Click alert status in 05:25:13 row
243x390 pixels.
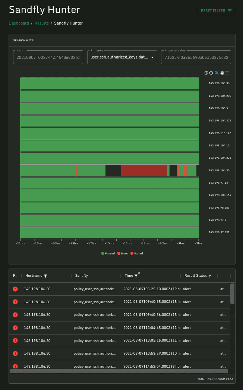click(187, 289)
